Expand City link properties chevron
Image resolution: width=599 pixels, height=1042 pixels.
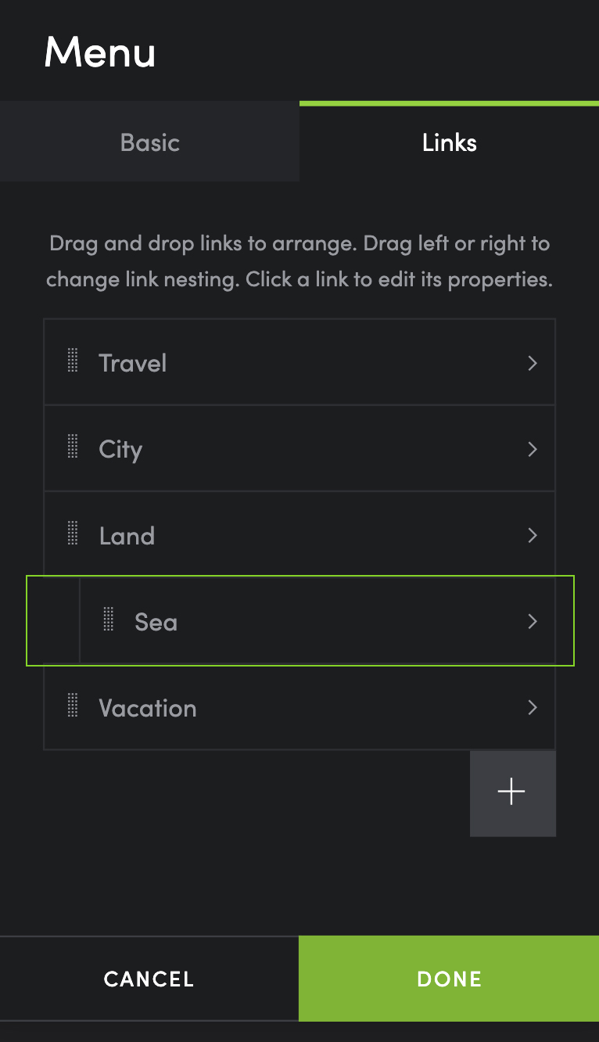(x=533, y=449)
